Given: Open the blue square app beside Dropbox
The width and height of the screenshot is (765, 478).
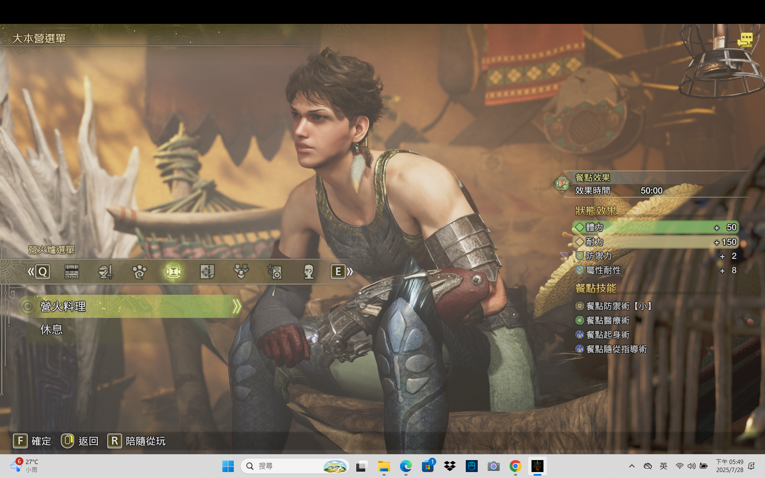Looking at the screenshot, I should coord(472,466).
